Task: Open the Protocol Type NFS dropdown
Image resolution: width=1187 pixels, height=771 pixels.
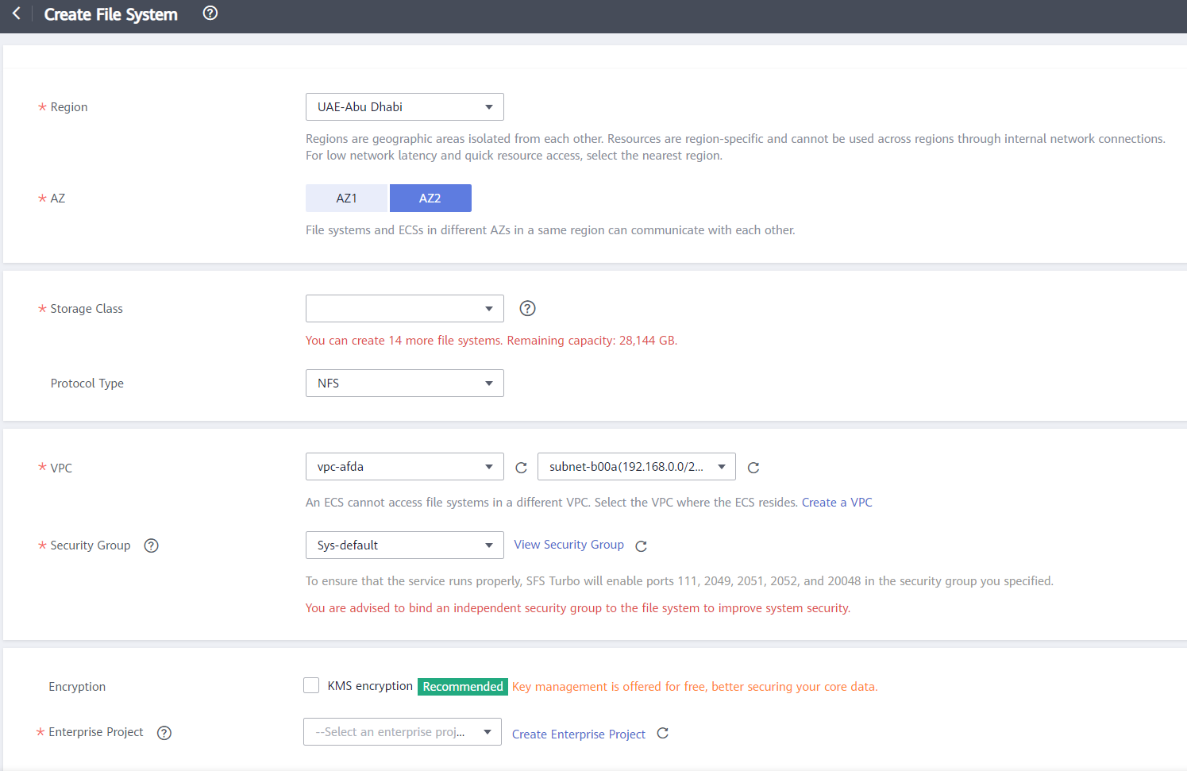Action: [x=404, y=384]
